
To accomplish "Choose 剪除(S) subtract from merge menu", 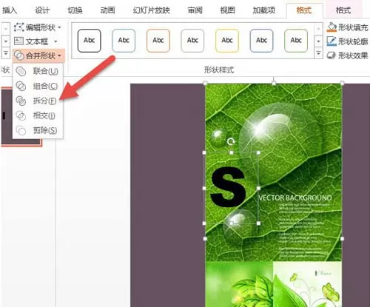I will point(38,130).
